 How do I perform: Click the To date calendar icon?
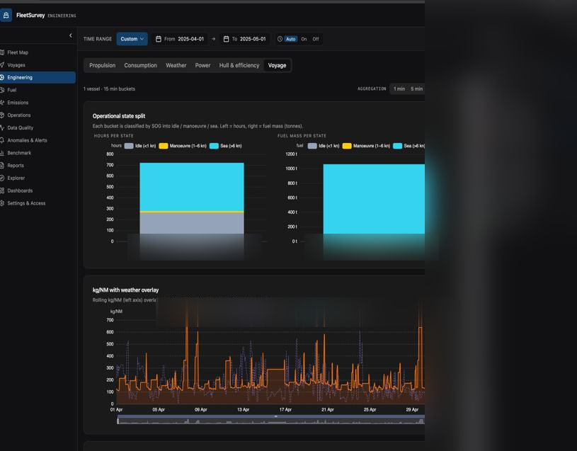point(226,39)
